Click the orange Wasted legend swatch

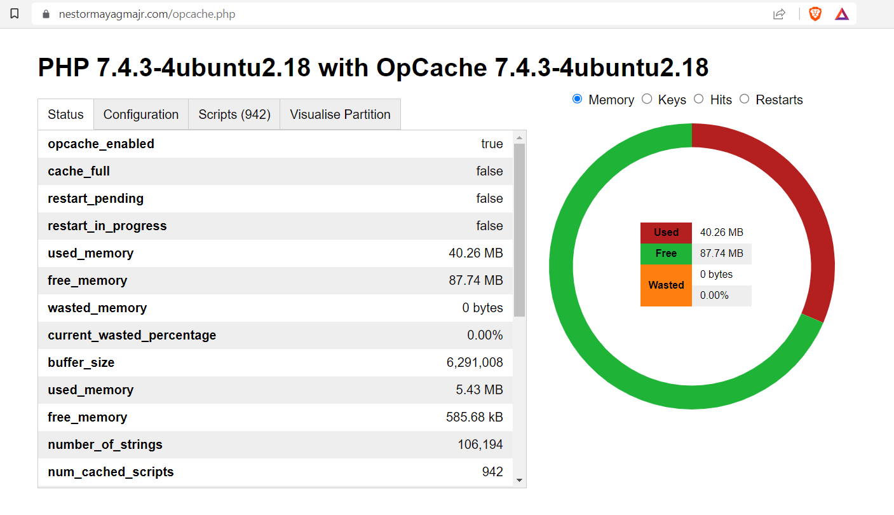pyautogui.click(x=665, y=285)
